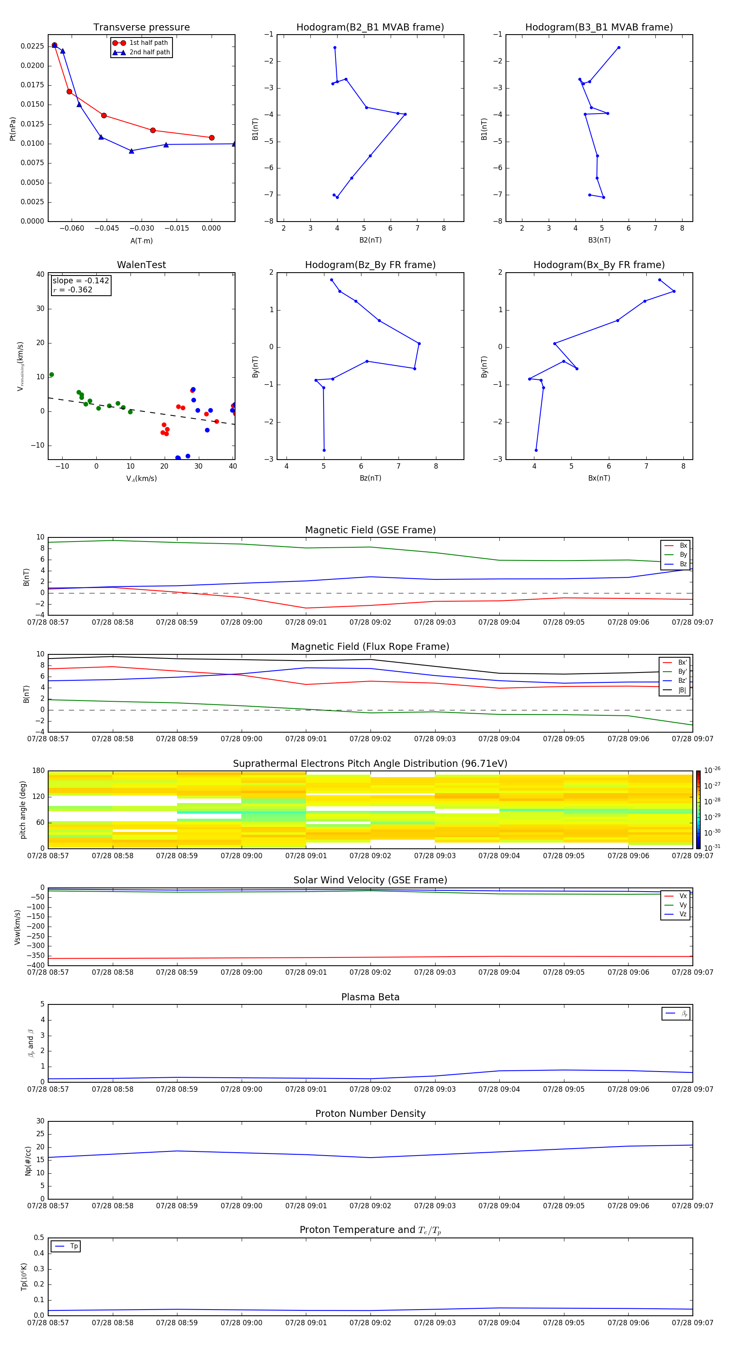Click the 'A(T·m)' x-axis label

coord(141,241)
